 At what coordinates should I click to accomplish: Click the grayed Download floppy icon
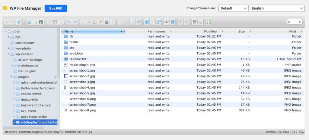(55, 22)
